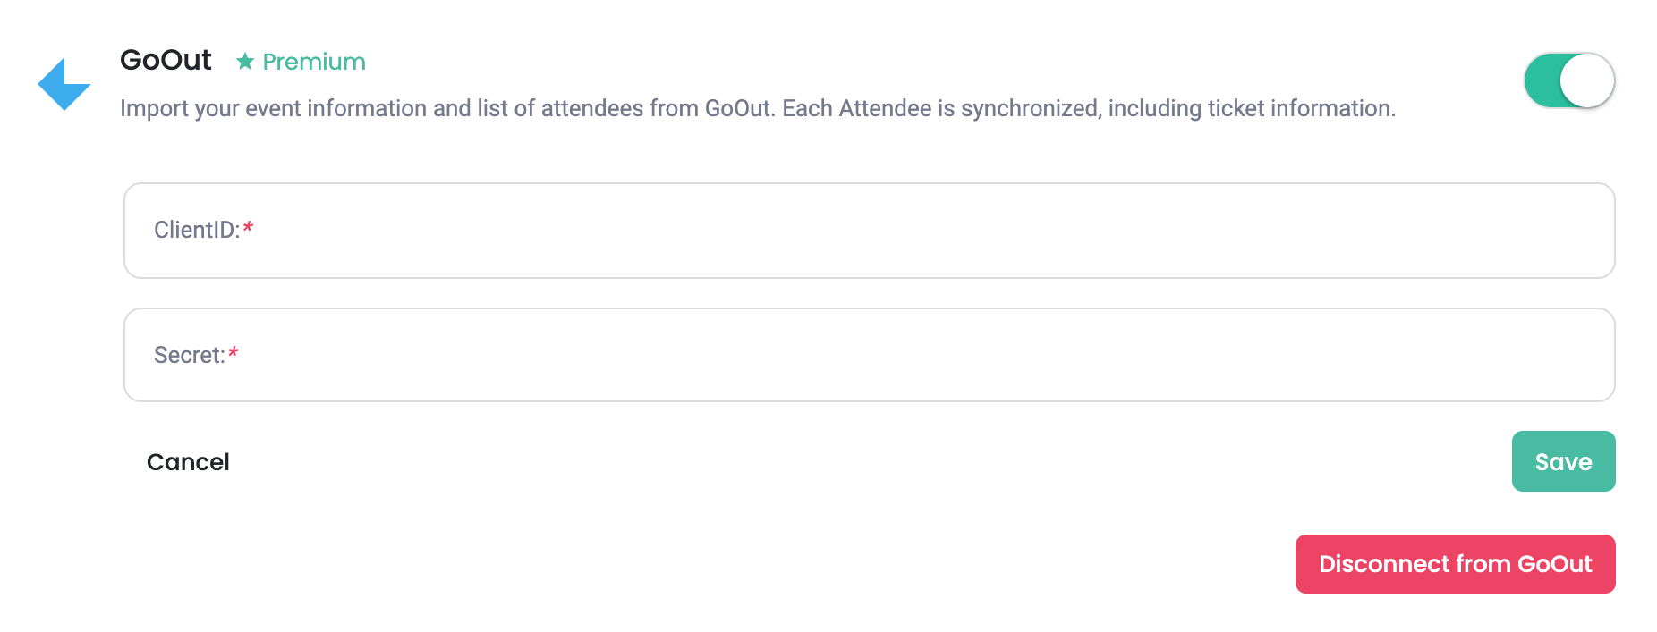Click the Secret label text
The height and width of the screenshot is (632, 1657).
(x=189, y=355)
